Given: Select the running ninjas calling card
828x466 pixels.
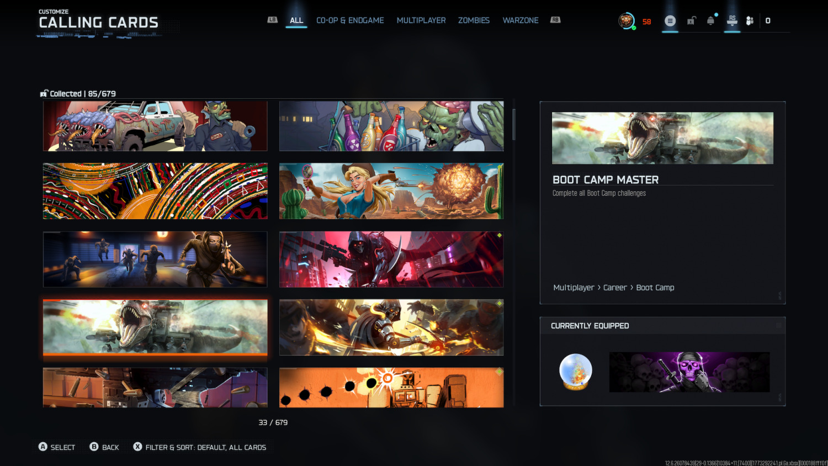Looking at the screenshot, I should [x=155, y=260].
